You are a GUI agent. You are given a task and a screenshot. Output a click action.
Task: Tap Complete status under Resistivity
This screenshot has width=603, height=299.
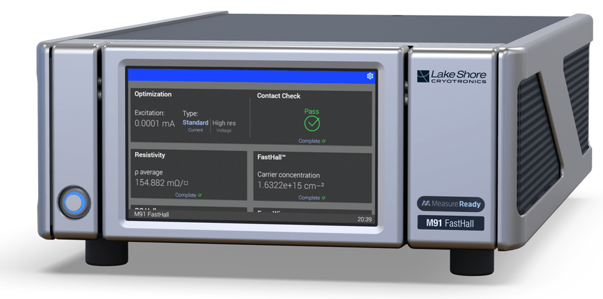188,195
